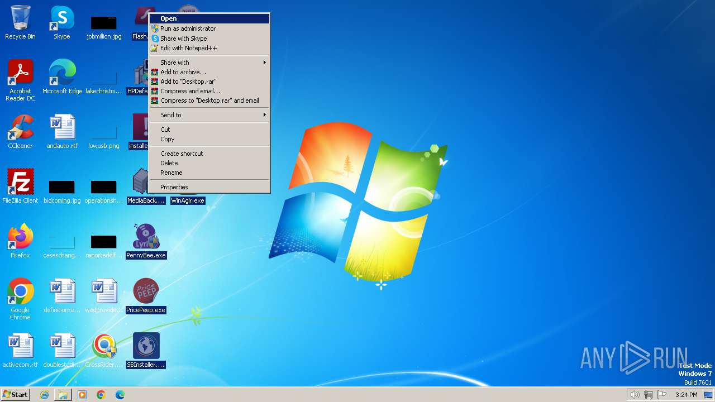715x402 pixels.
Task: Open Windows Explorer from taskbar
Action: (x=63, y=395)
